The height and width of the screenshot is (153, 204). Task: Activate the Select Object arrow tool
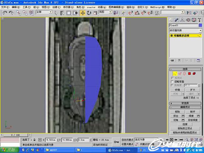tap(56, 13)
